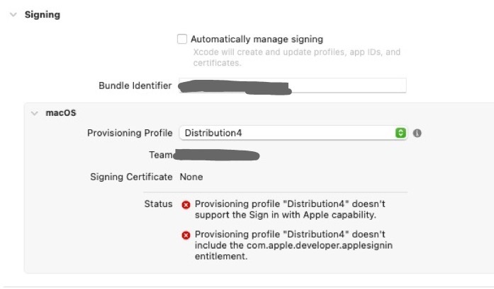
Task: Click the redacted Team value
Action: (x=216, y=155)
